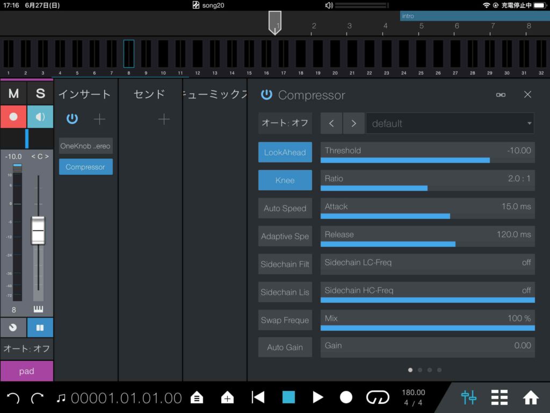Solo the track with the S button
The height and width of the screenshot is (413, 550).
[x=40, y=92]
